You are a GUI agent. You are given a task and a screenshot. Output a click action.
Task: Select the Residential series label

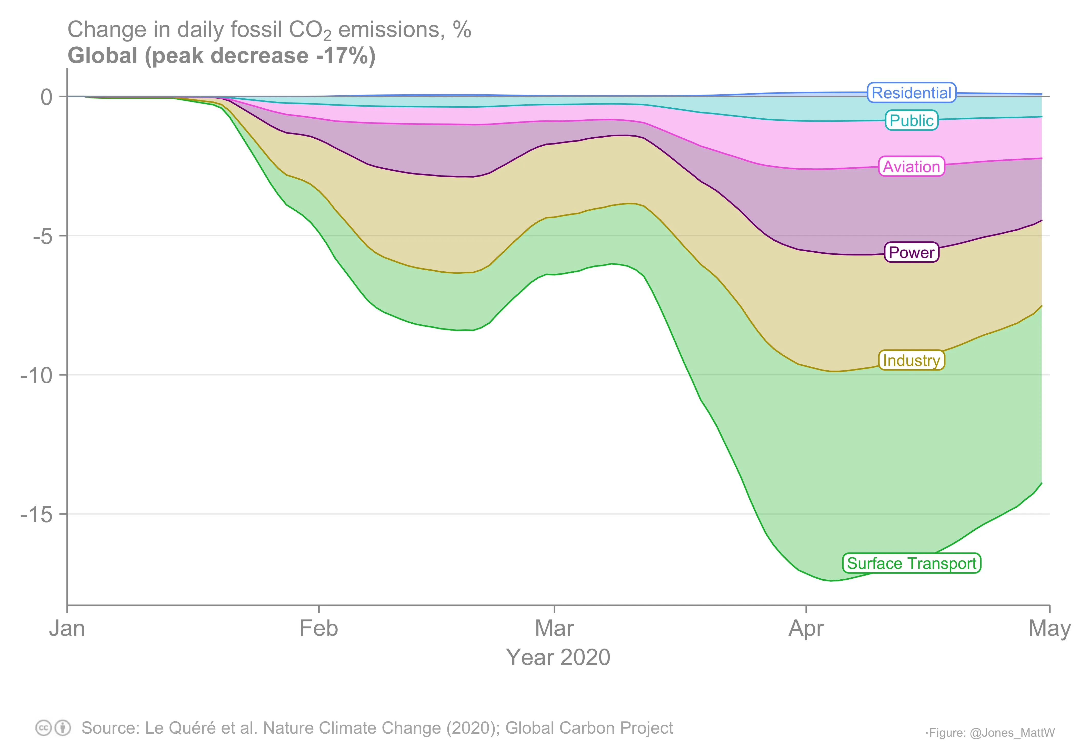tap(911, 93)
